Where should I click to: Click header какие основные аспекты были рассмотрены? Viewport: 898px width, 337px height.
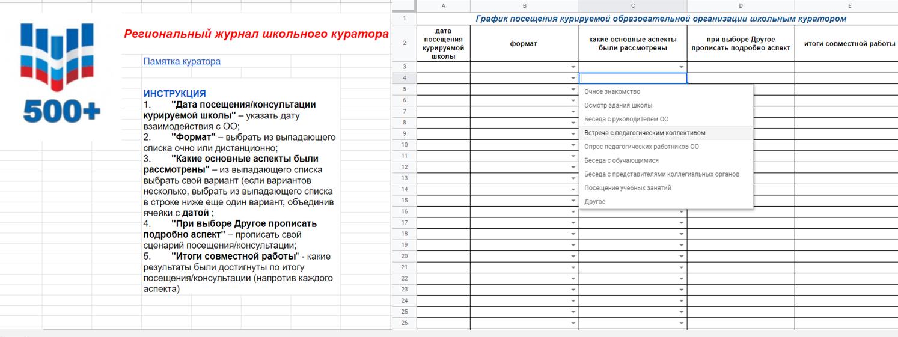coord(633,43)
